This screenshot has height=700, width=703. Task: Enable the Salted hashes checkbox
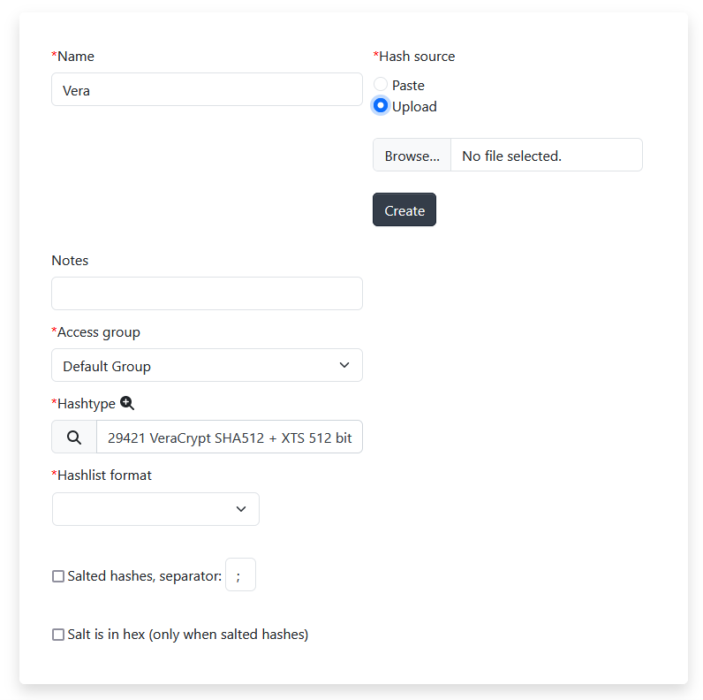coord(58,576)
